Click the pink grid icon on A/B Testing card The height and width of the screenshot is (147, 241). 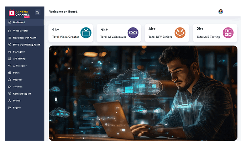[x=228, y=33]
